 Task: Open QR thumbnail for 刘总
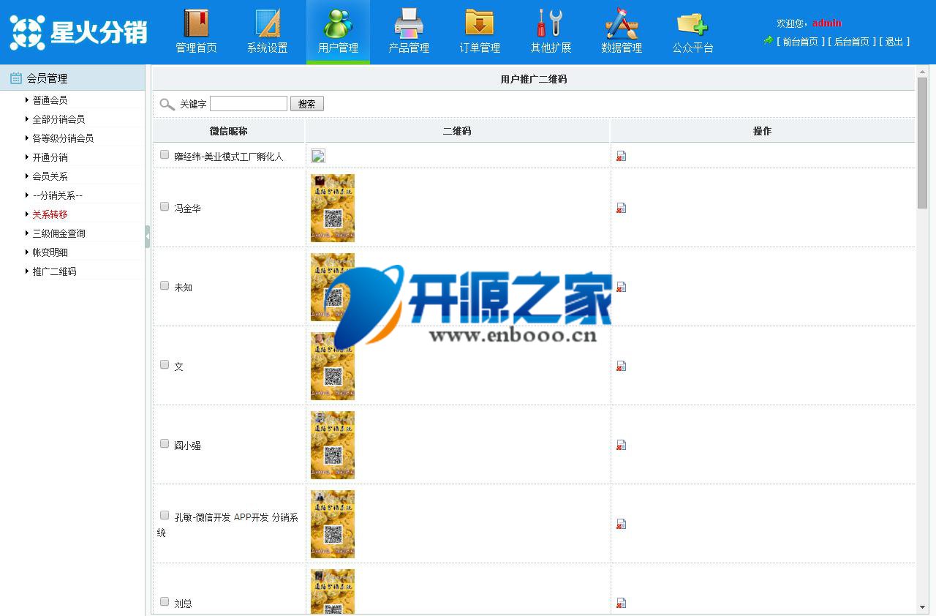pos(333,592)
